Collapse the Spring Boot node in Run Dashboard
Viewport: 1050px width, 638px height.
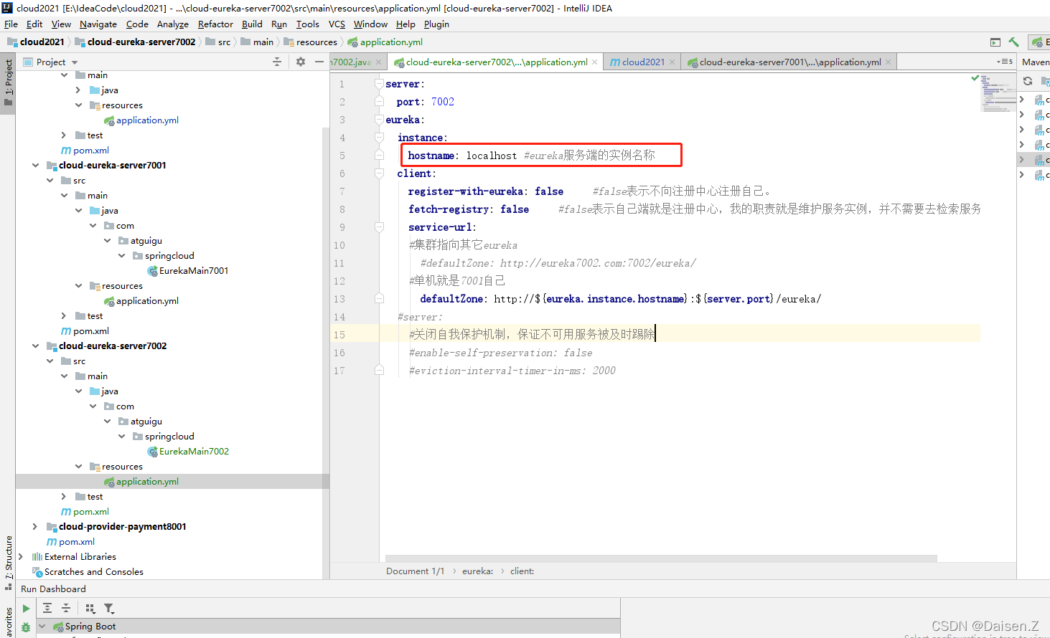42,627
